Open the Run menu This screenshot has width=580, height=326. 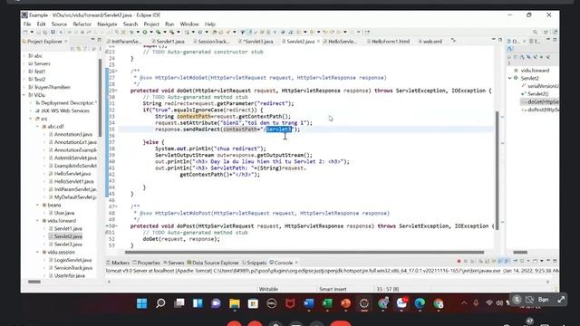coord(169,24)
